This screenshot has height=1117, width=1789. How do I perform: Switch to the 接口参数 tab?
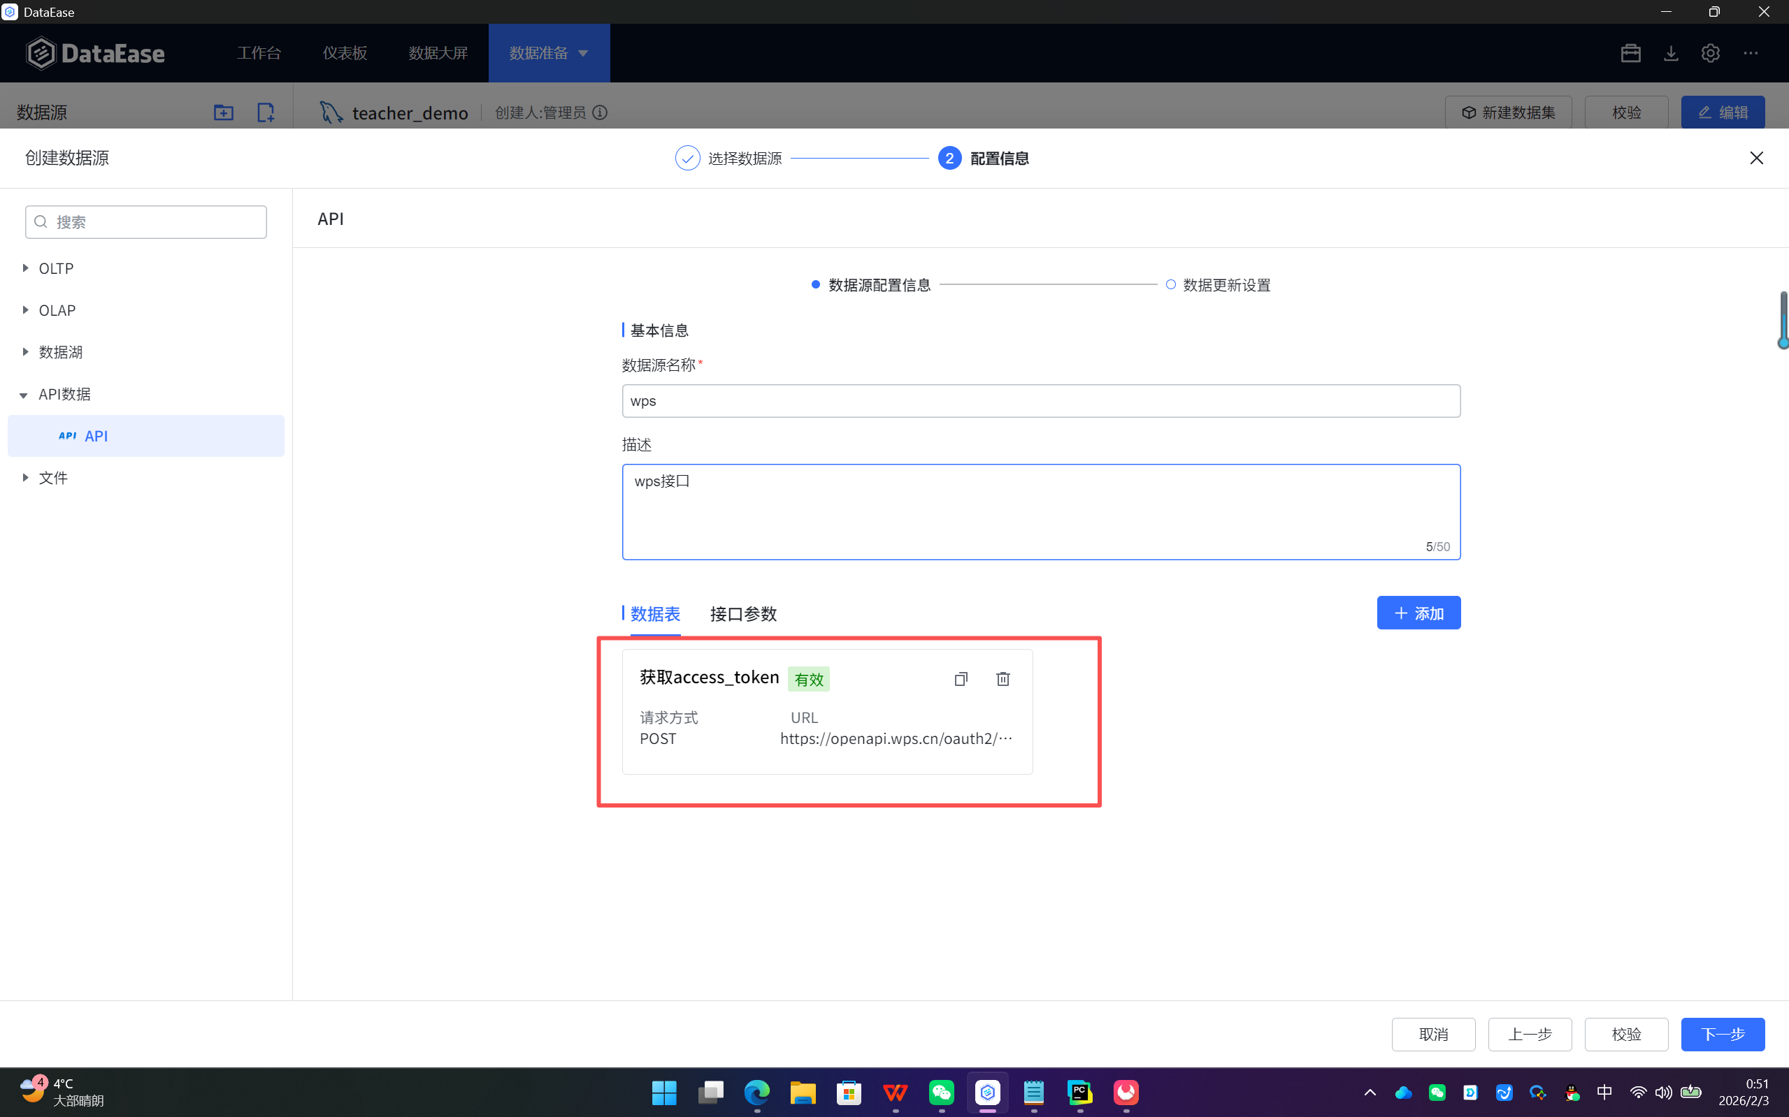click(743, 614)
